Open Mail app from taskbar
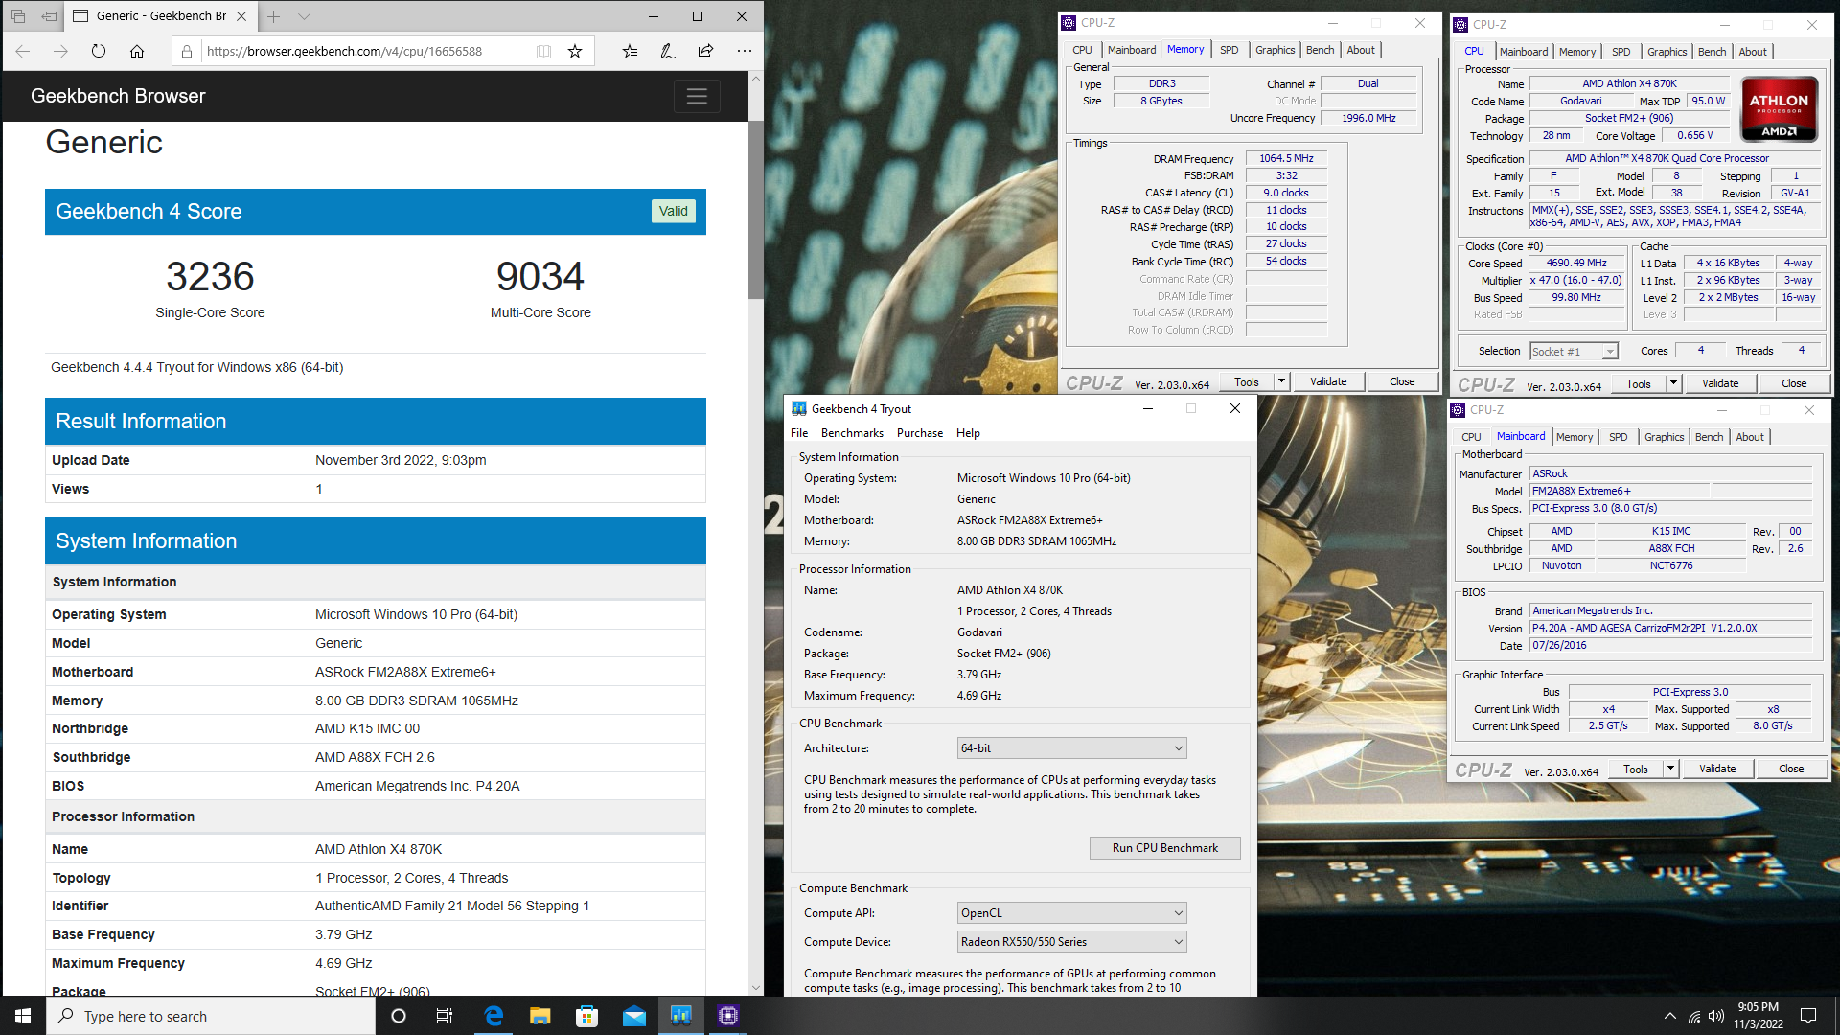 point(633,1016)
